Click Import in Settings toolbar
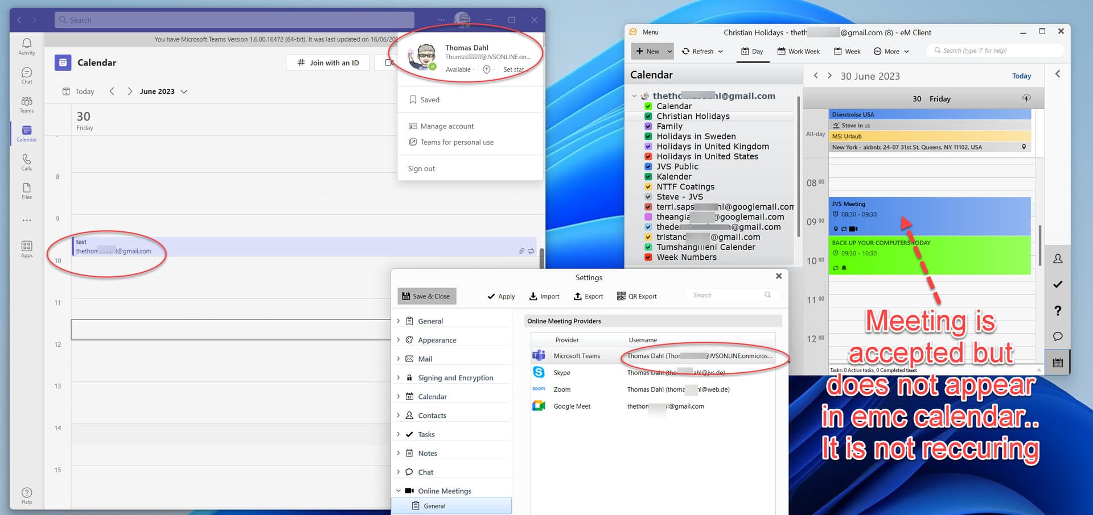 pyautogui.click(x=544, y=296)
